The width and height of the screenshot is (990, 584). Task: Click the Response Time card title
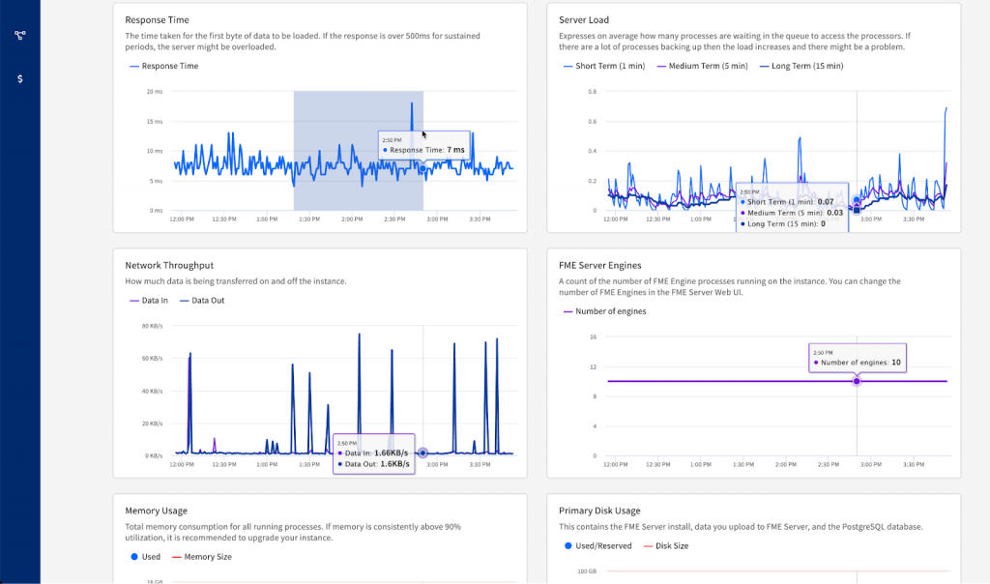157,19
